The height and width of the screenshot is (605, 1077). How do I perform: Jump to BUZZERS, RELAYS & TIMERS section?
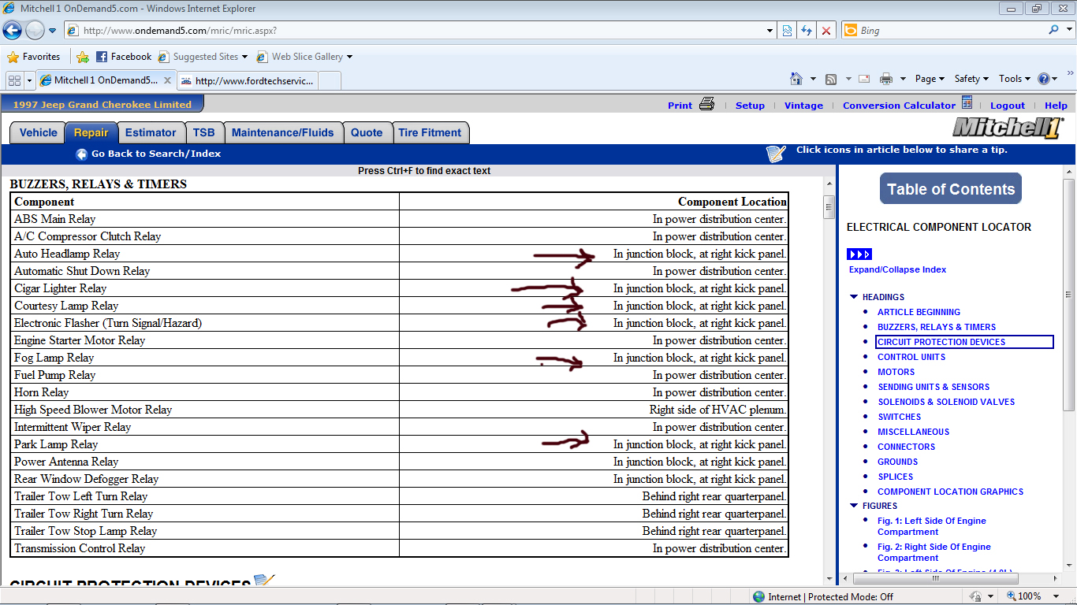(x=937, y=327)
